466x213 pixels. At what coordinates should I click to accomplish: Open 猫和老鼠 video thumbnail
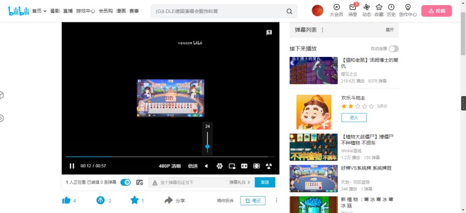[x=314, y=70]
